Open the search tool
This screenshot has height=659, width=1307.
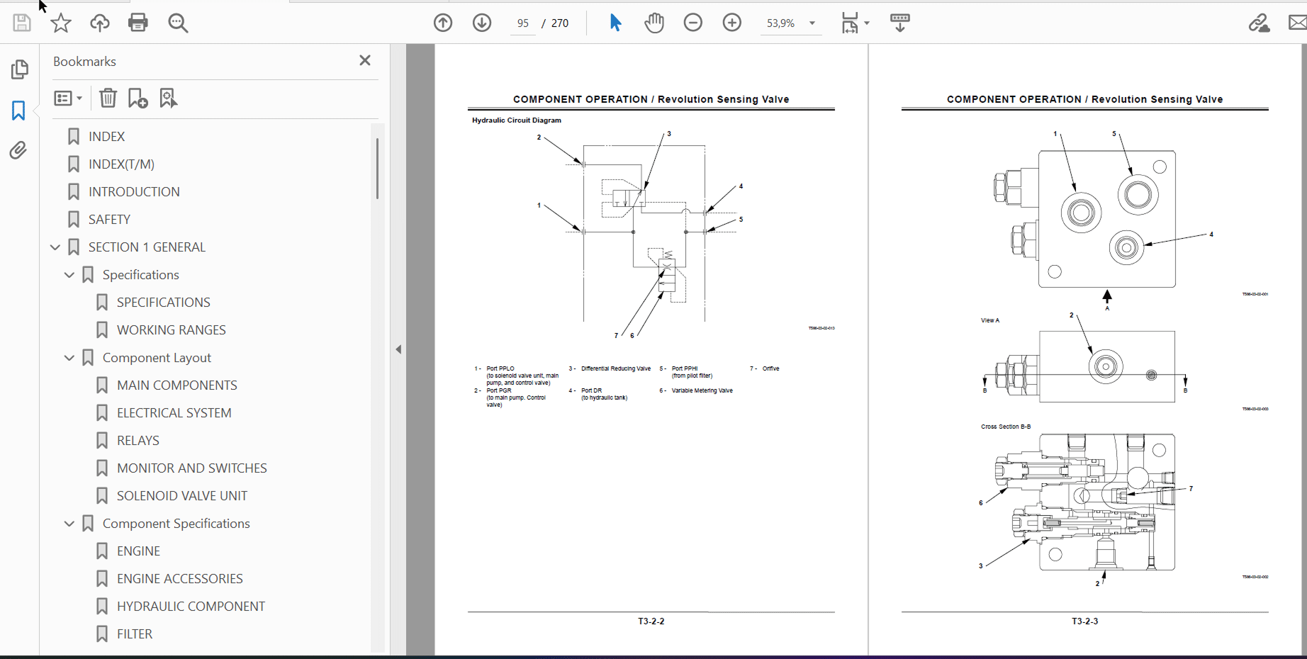(177, 23)
